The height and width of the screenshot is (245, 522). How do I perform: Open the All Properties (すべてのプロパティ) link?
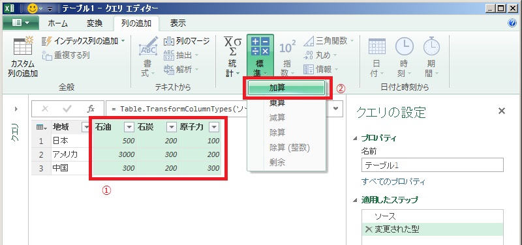click(393, 182)
